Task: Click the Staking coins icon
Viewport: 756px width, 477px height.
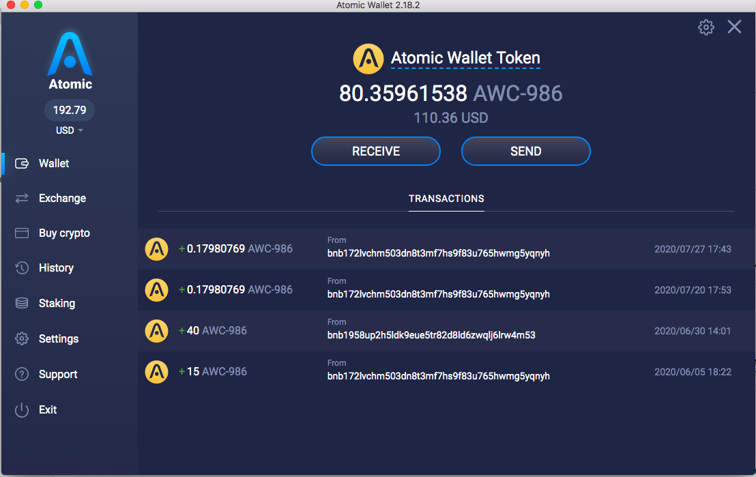Action: pos(22,303)
